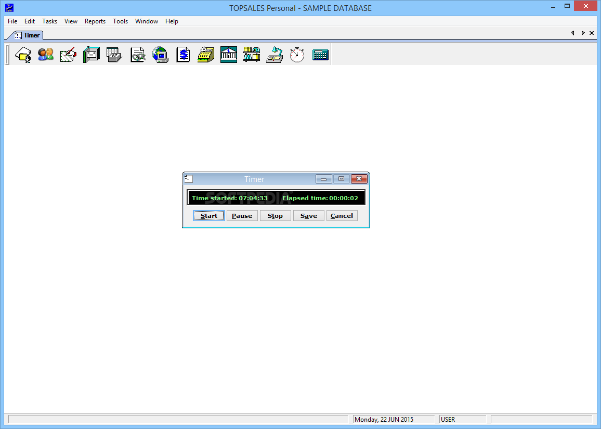The height and width of the screenshot is (429, 601).
Task: Open the calculator toolbar icon
Action: (x=320, y=55)
